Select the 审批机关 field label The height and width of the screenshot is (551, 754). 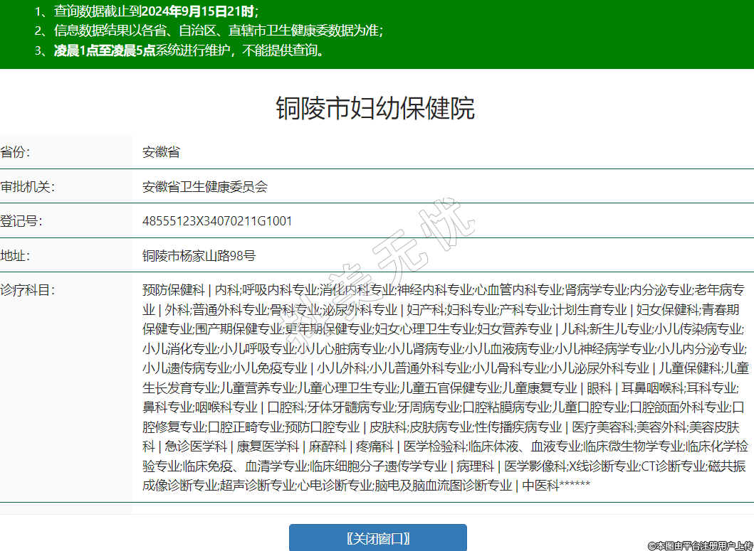[28, 187]
